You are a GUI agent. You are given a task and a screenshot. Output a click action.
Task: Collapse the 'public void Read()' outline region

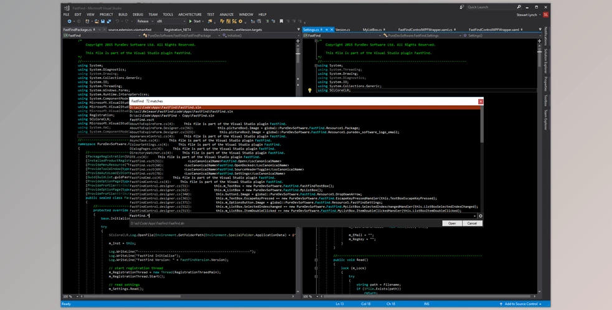pyautogui.click(x=316, y=260)
